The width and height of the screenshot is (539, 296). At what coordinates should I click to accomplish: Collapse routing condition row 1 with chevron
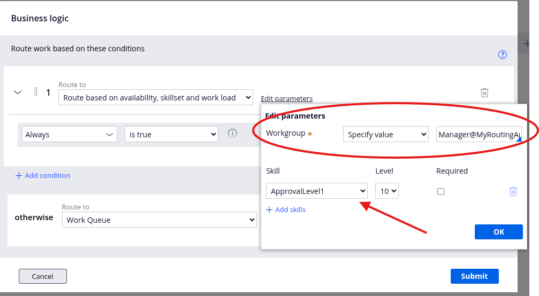[18, 92]
